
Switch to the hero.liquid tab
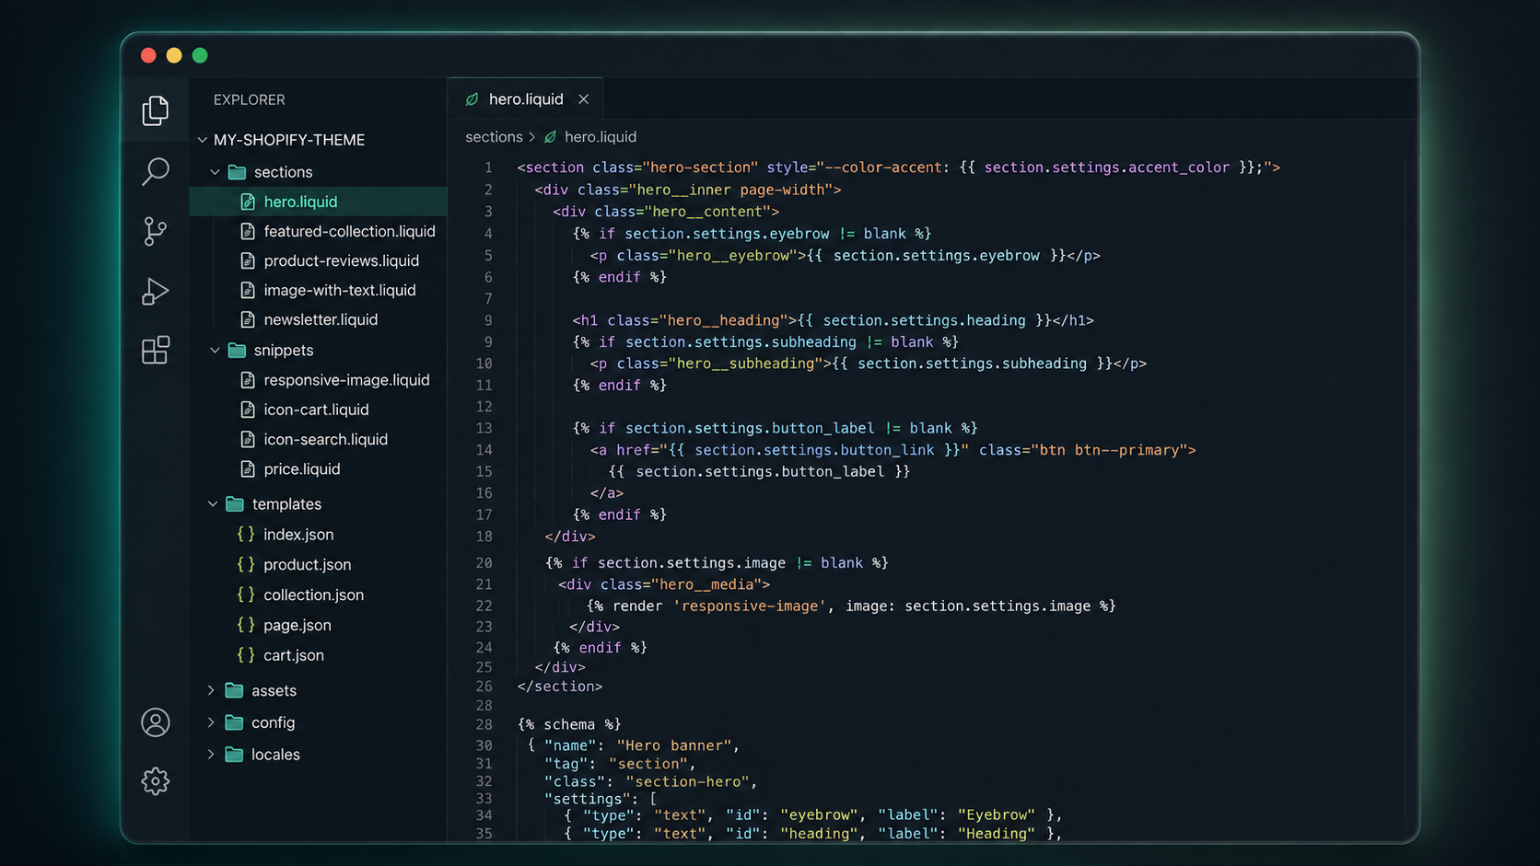point(525,99)
